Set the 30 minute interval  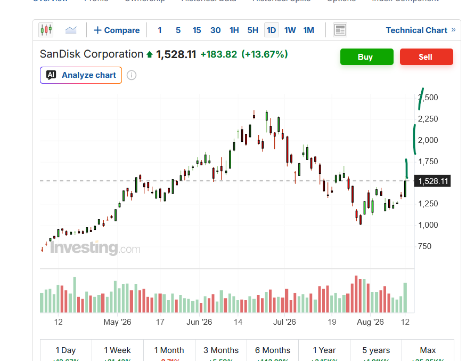pos(216,30)
